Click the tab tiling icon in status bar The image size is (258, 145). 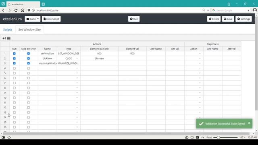pyautogui.click(x=192, y=137)
